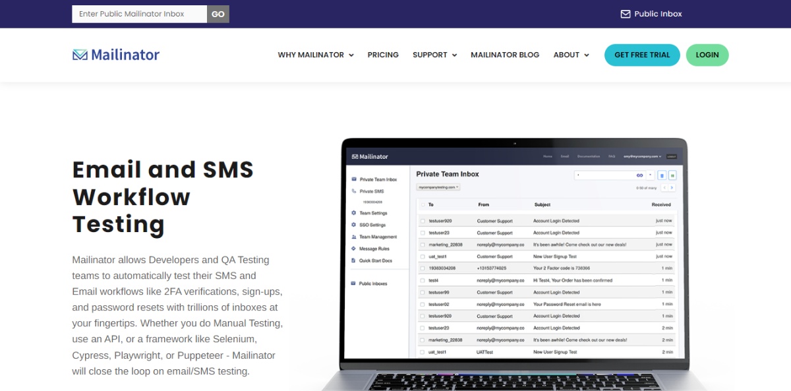Select Documentation in the laptop screenshot header
791x391 pixels.
[x=589, y=156]
